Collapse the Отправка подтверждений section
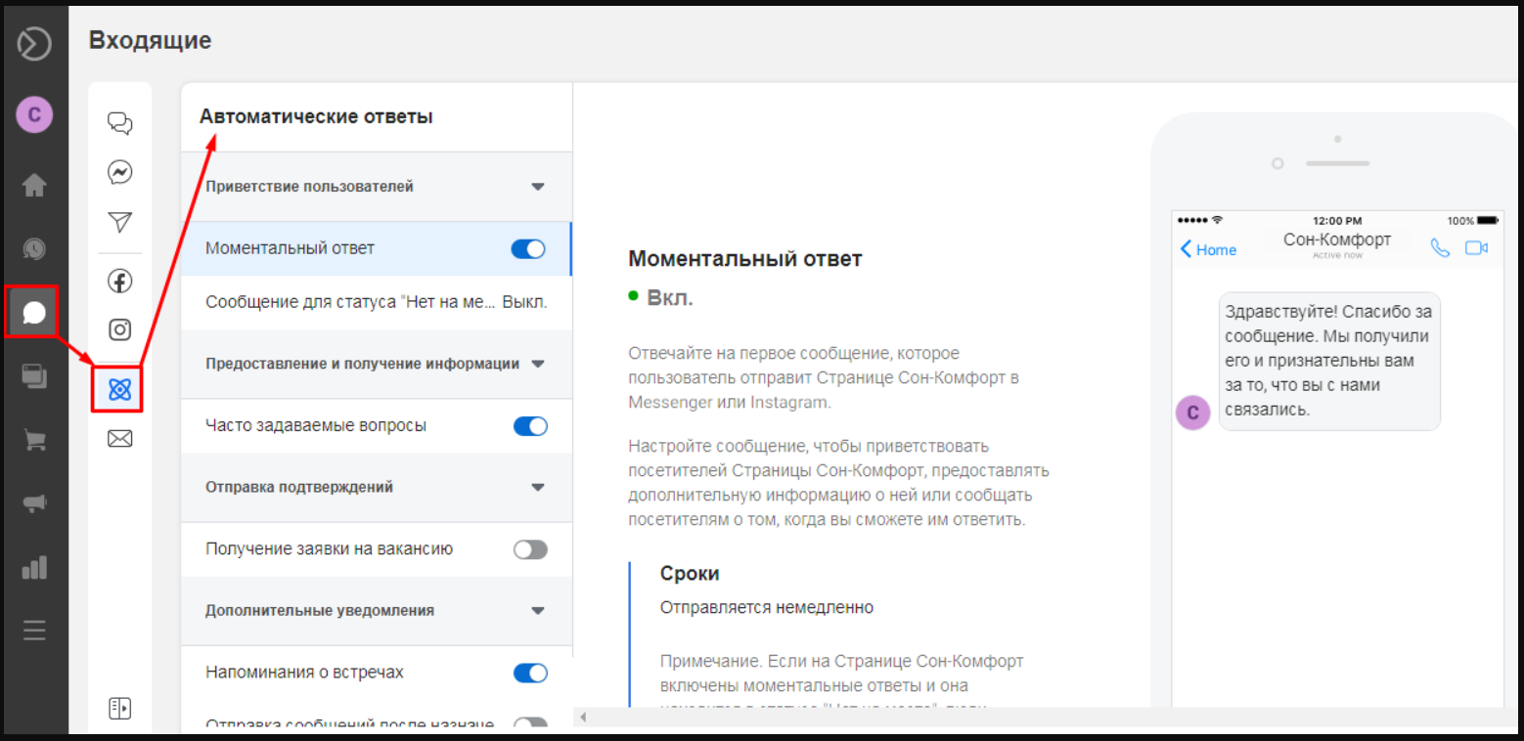This screenshot has height=741, width=1524. 537,487
